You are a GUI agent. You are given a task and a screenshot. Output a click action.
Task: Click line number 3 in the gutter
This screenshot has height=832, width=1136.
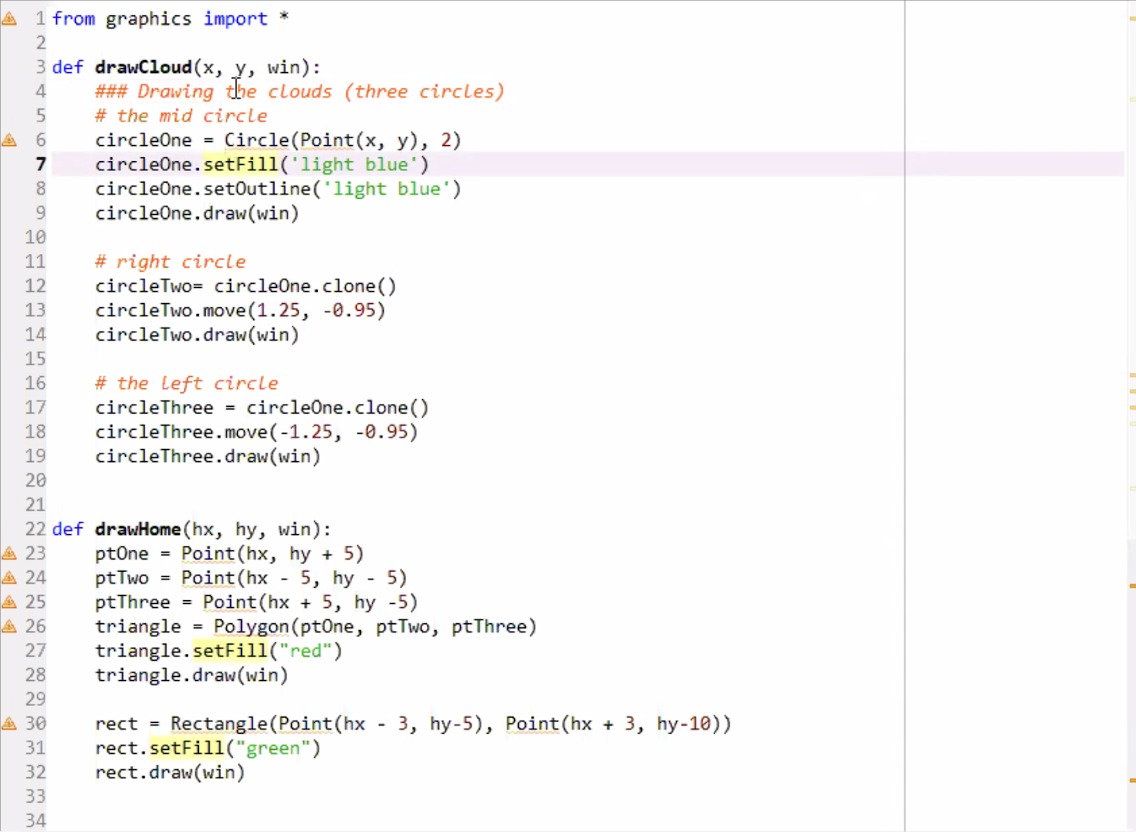(x=41, y=68)
